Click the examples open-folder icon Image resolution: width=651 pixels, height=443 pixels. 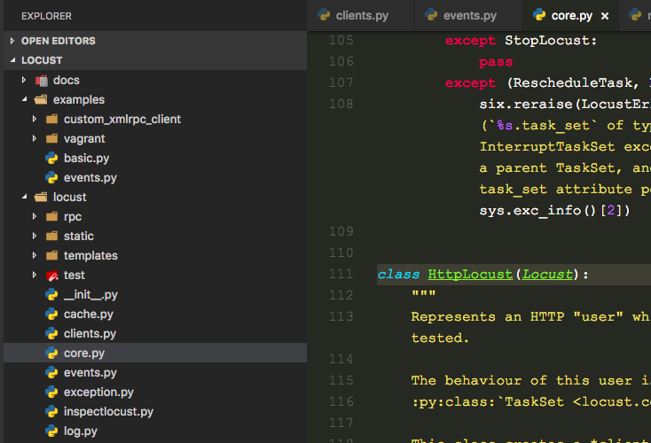pos(41,99)
